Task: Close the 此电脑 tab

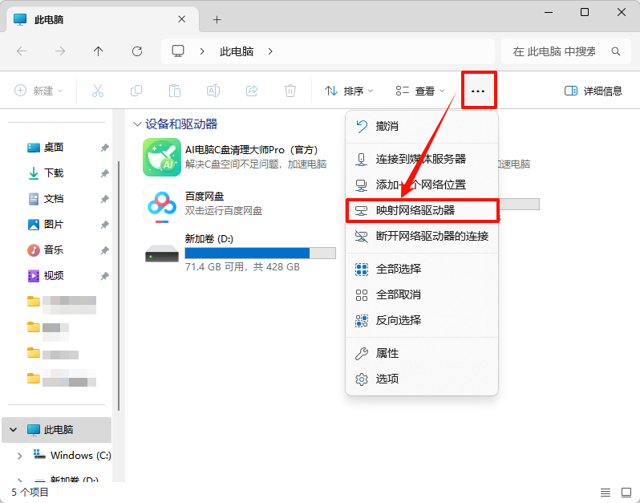Action: point(182,19)
